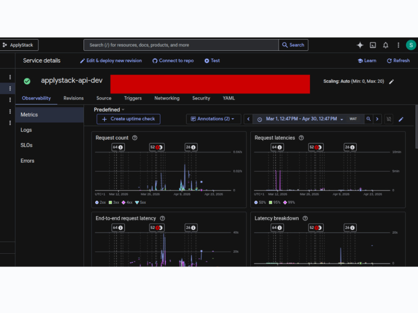Open the Gemini sparkle assistant icon
This screenshot has width=418, height=313.
pyautogui.click(x=360, y=45)
